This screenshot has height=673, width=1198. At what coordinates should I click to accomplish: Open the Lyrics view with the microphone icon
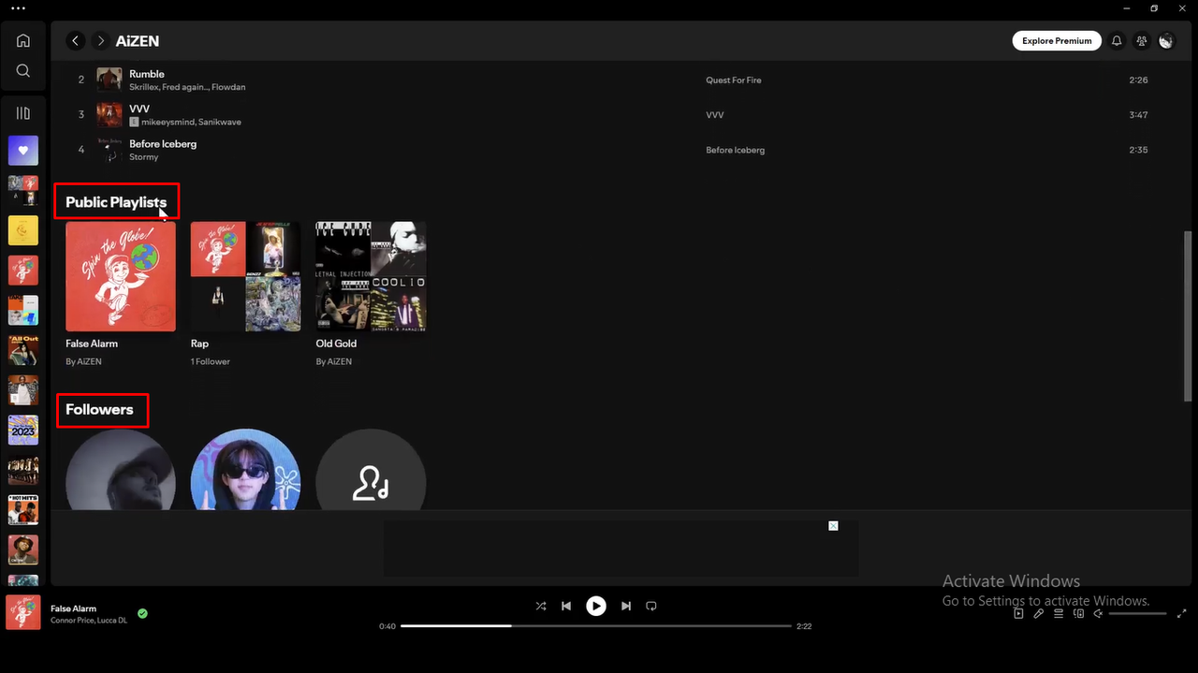pyautogui.click(x=1038, y=613)
